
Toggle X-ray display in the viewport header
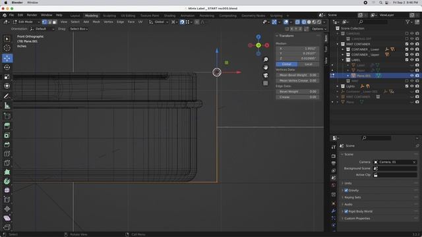point(297,22)
